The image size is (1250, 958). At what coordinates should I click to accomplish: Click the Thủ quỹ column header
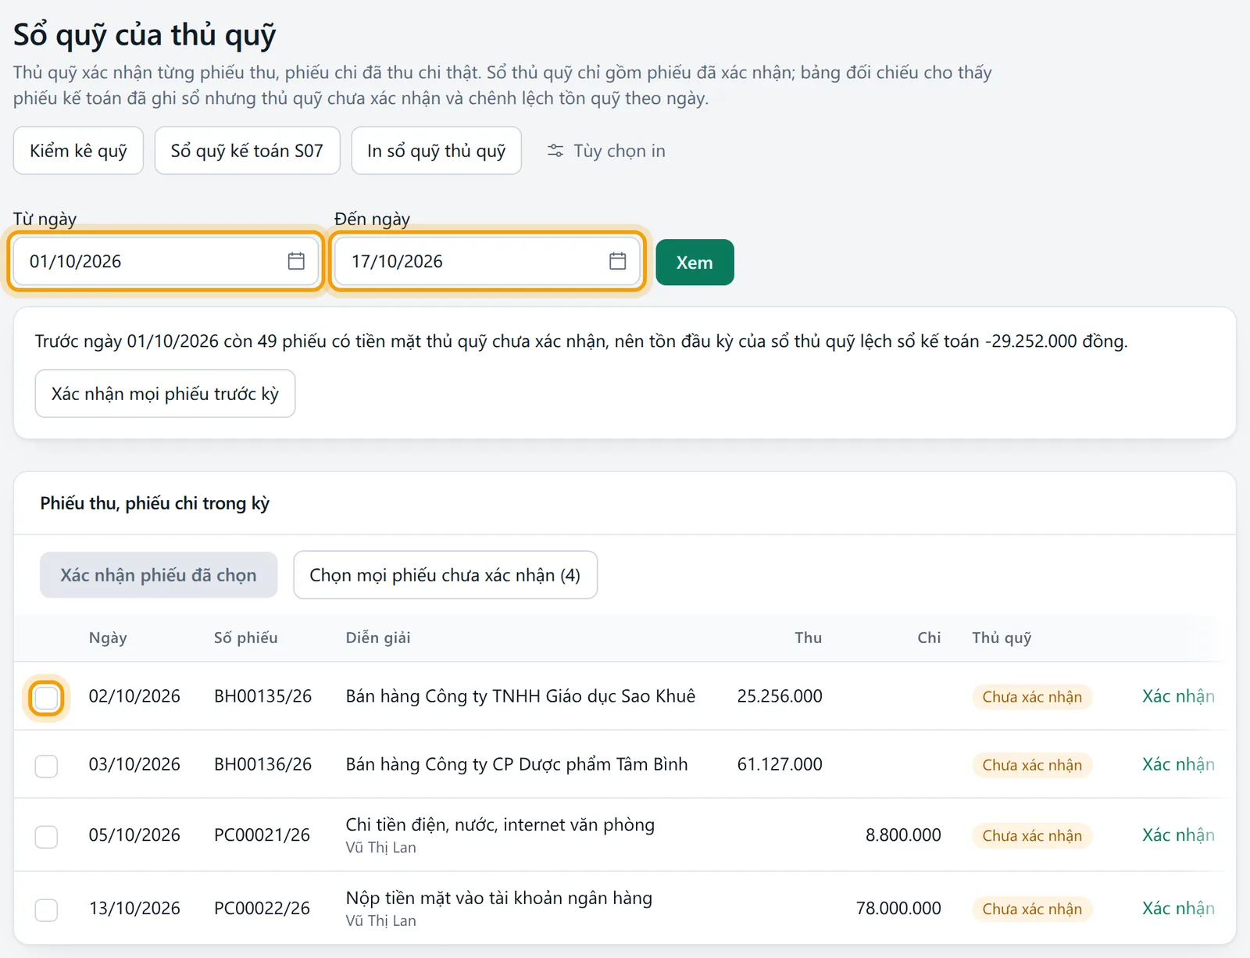click(x=1002, y=638)
